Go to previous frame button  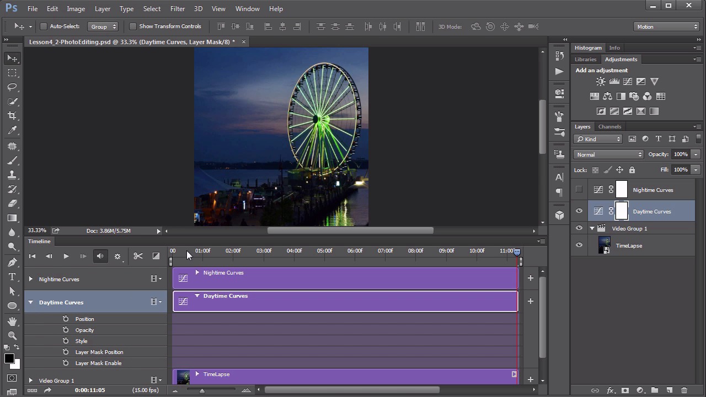tap(49, 256)
